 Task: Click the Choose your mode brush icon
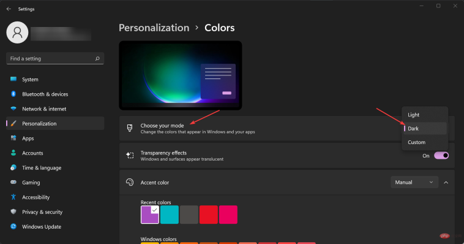click(x=130, y=128)
